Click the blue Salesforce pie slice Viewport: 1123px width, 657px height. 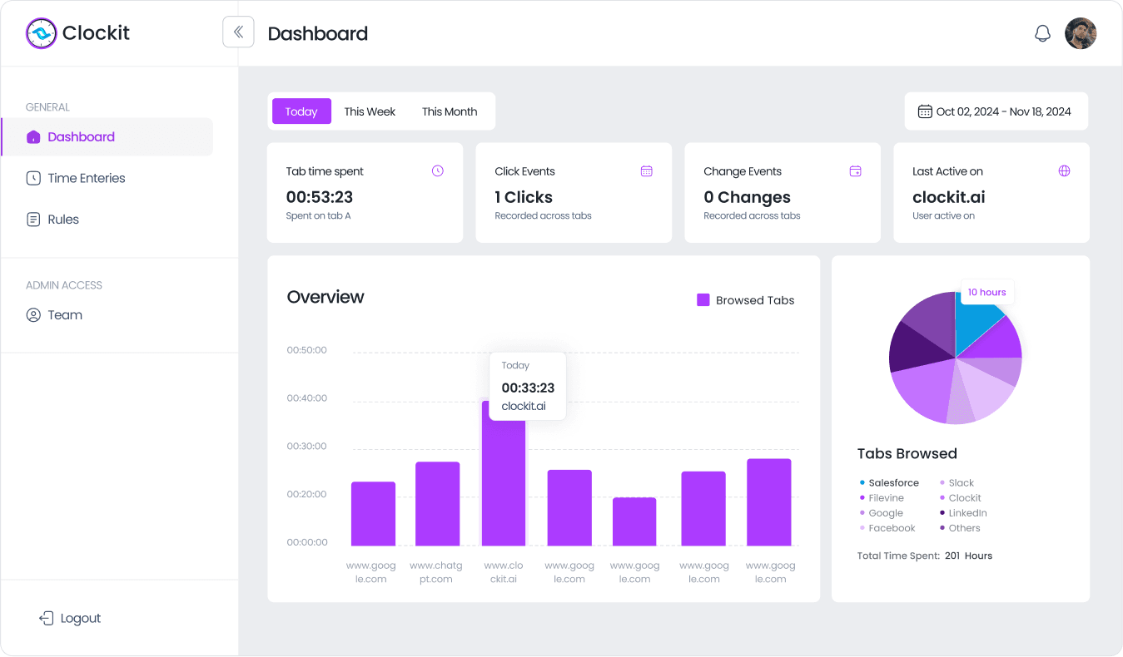[975, 324]
